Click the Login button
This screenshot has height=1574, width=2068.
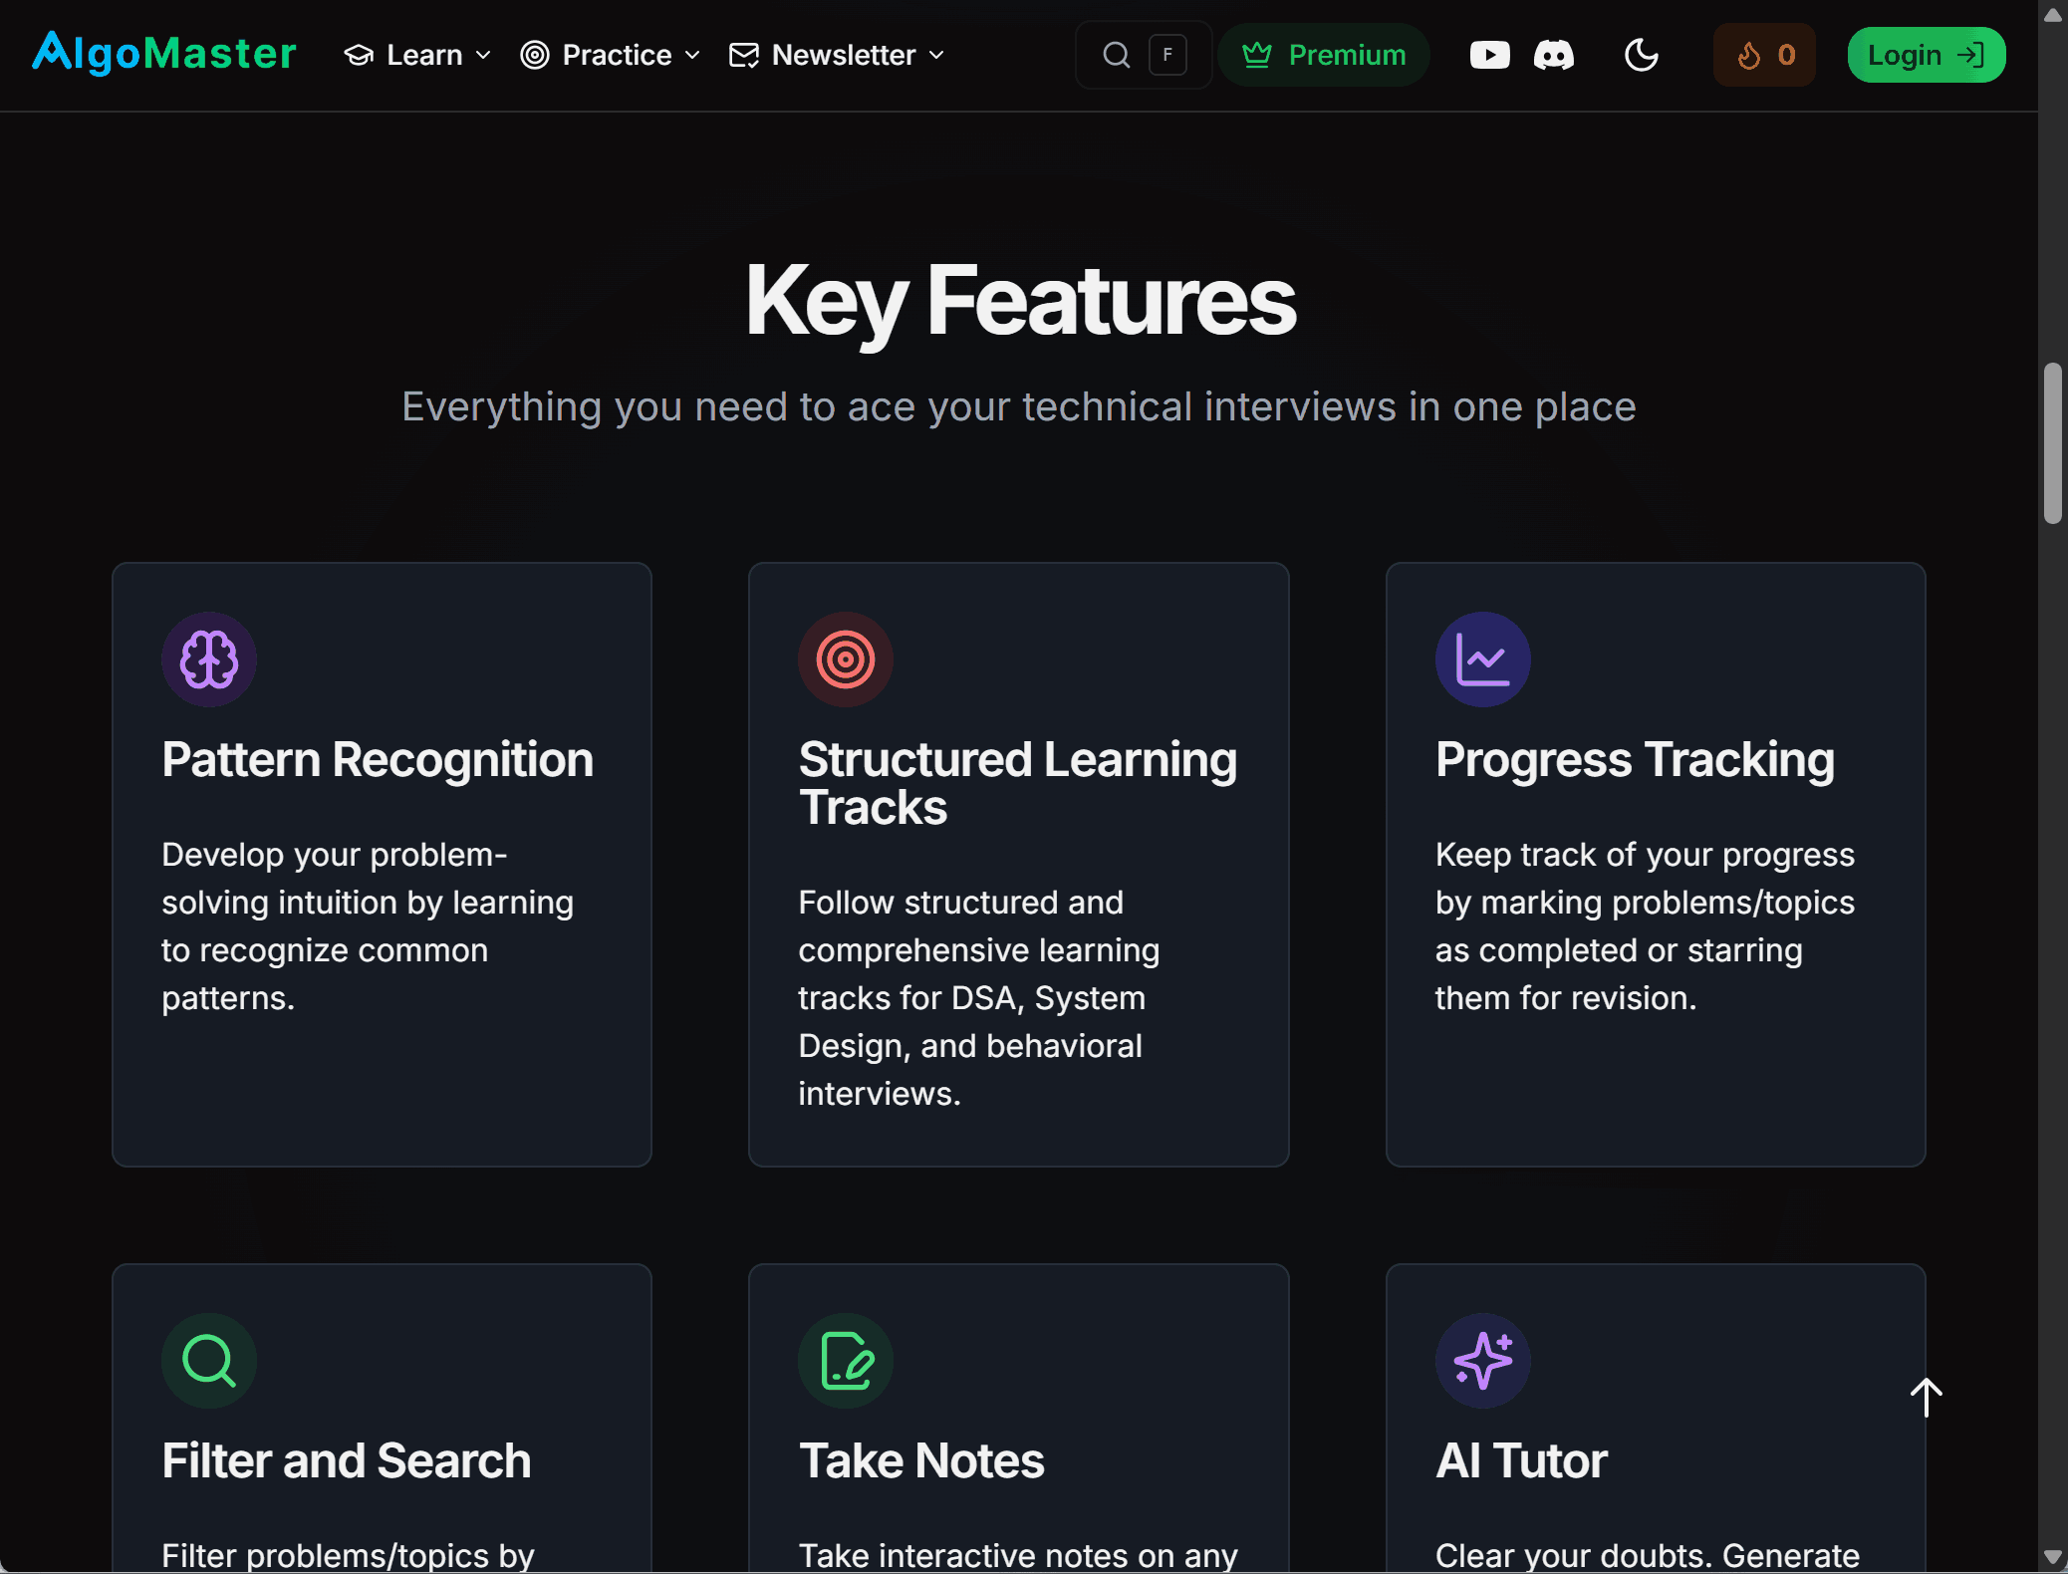[x=1927, y=55]
